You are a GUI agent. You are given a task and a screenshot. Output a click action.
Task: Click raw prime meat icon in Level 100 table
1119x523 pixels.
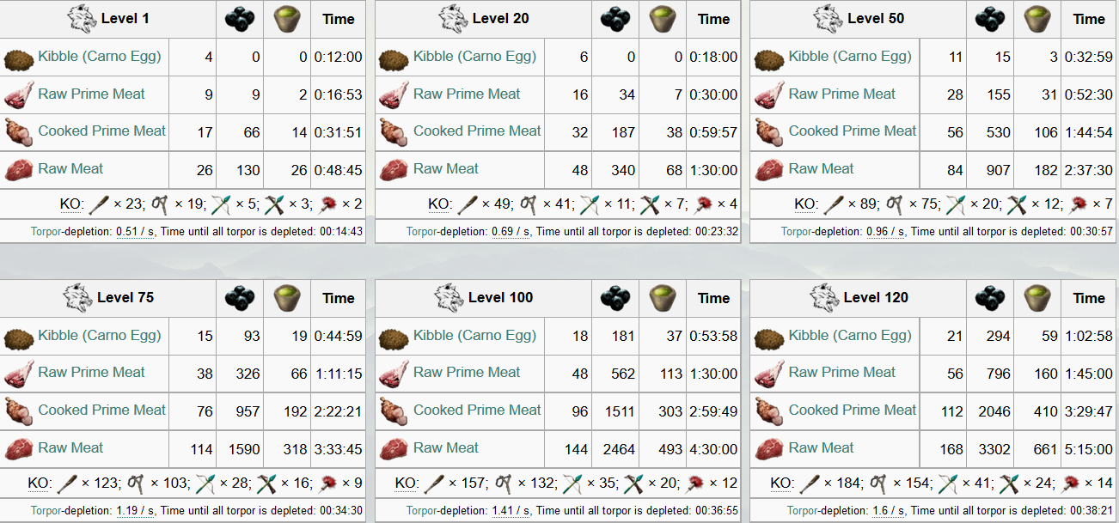point(394,374)
